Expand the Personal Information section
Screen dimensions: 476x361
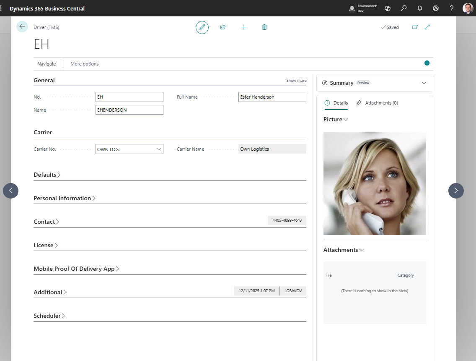[65, 198]
